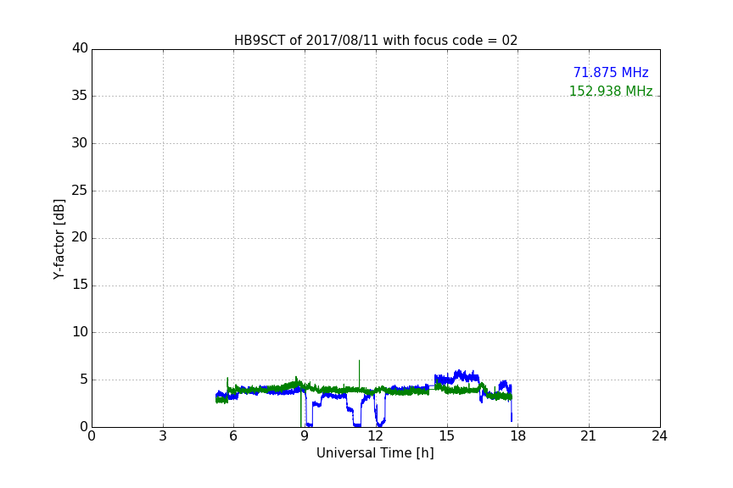Screen dimensions: 733x488
Task: Click the y-axis tick label '35'
Action: pyautogui.click(x=80, y=96)
